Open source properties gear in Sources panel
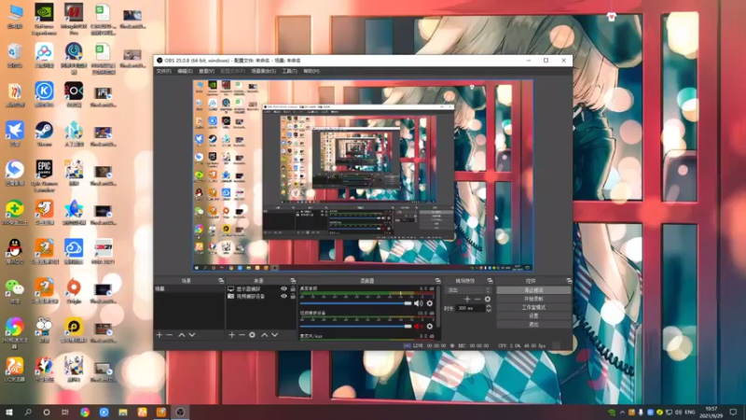746x420 pixels. (x=252, y=335)
